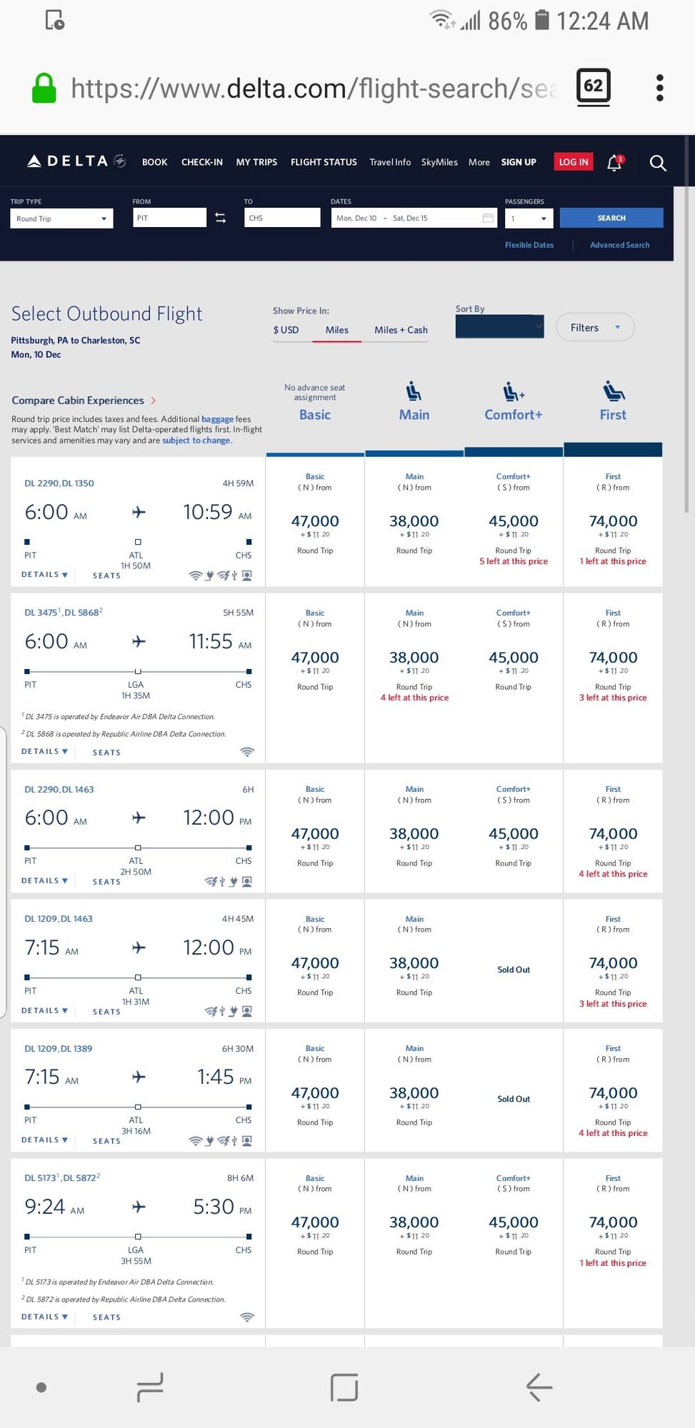Select the Miles price option

coord(337,330)
